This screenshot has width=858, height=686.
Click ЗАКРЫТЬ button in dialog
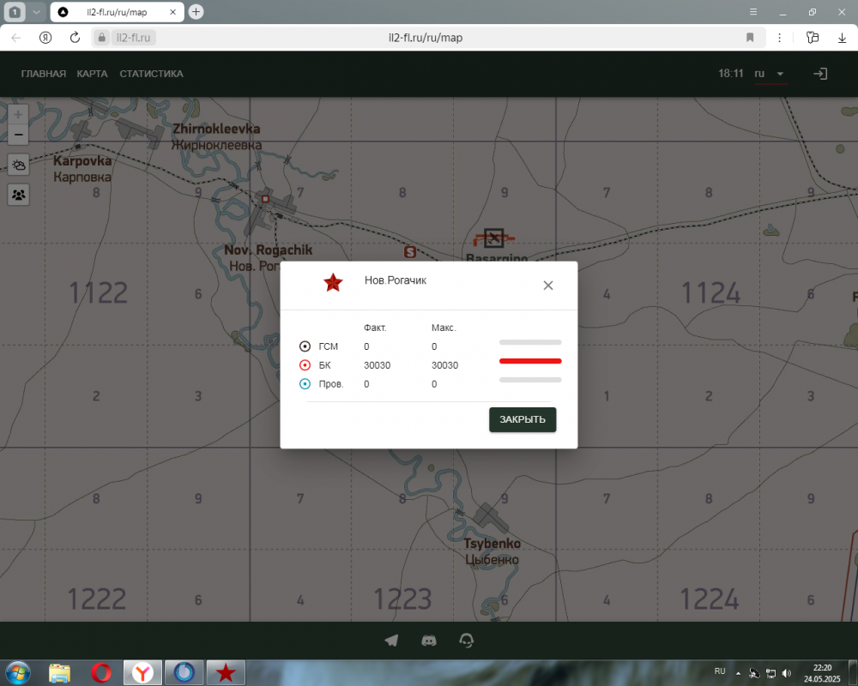tap(522, 419)
